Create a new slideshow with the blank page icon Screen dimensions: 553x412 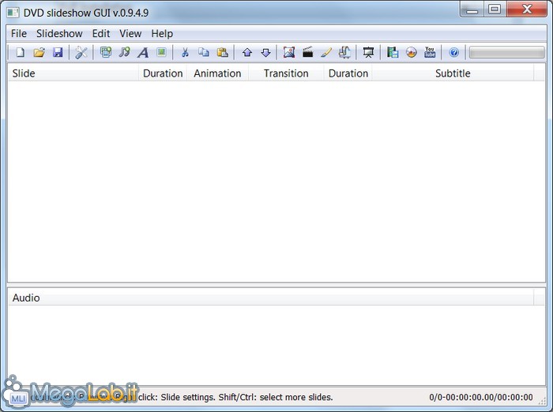point(21,53)
